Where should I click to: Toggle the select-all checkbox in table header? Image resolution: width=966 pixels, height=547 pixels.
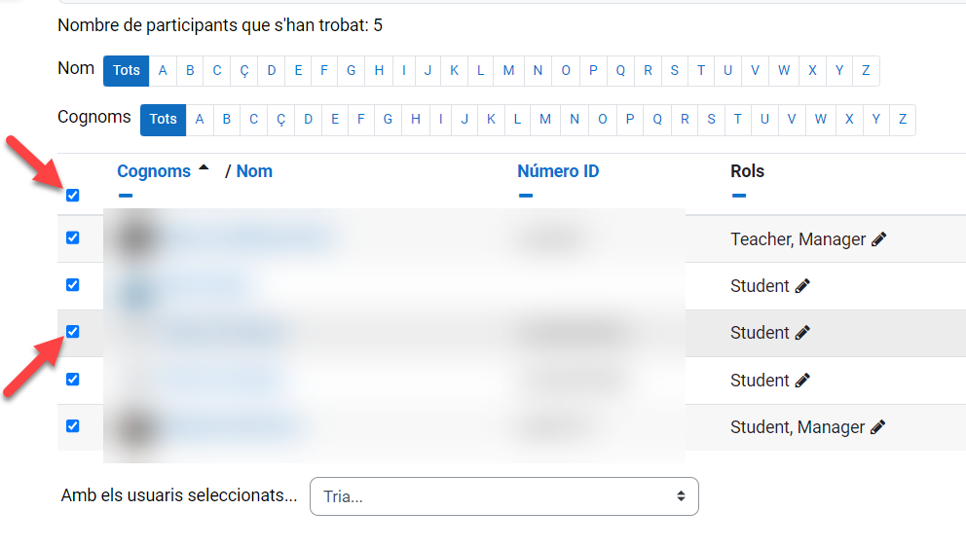(72, 196)
